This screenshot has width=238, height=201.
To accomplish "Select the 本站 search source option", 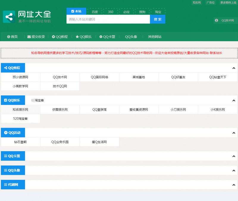I will (x=77, y=11).
